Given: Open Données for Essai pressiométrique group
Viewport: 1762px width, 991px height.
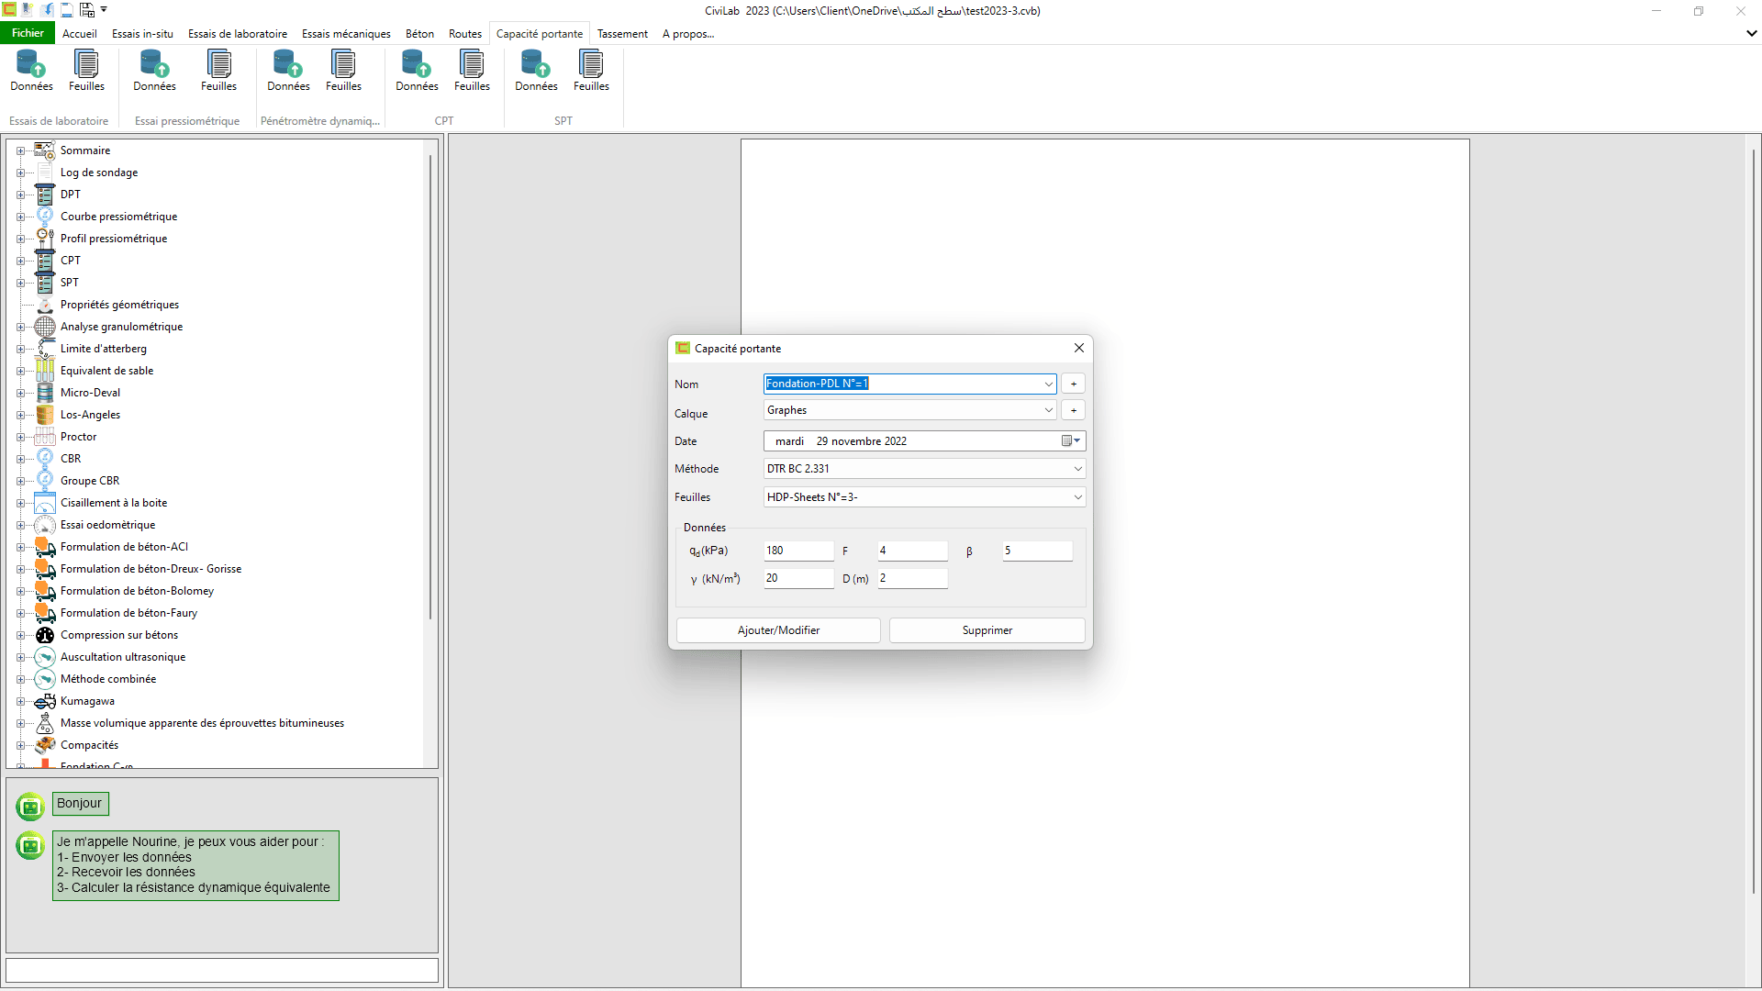Looking at the screenshot, I should click(154, 71).
